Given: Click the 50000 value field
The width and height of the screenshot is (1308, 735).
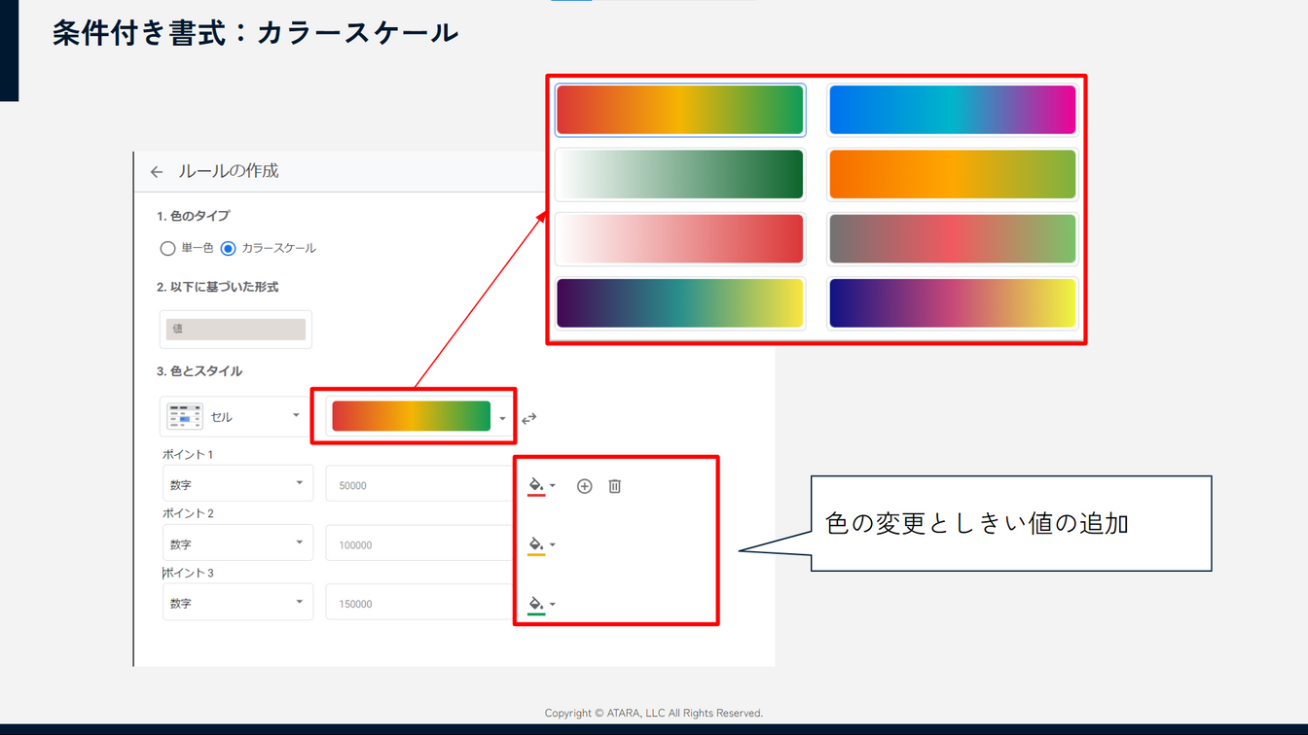Looking at the screenshot, I should pos(419,484).
